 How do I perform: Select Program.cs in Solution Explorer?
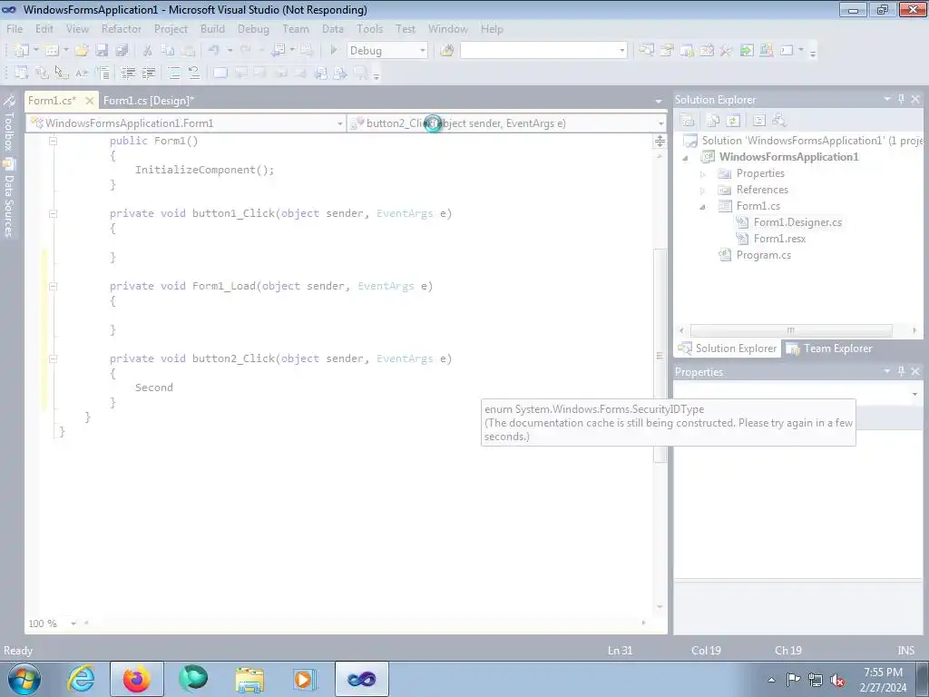(763, 255)
